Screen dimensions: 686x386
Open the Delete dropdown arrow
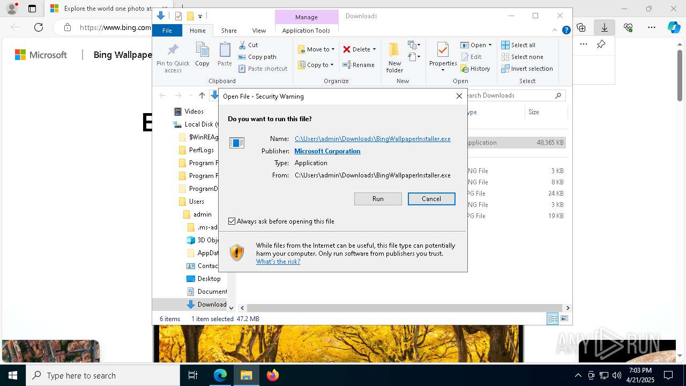tap(374, 49)
